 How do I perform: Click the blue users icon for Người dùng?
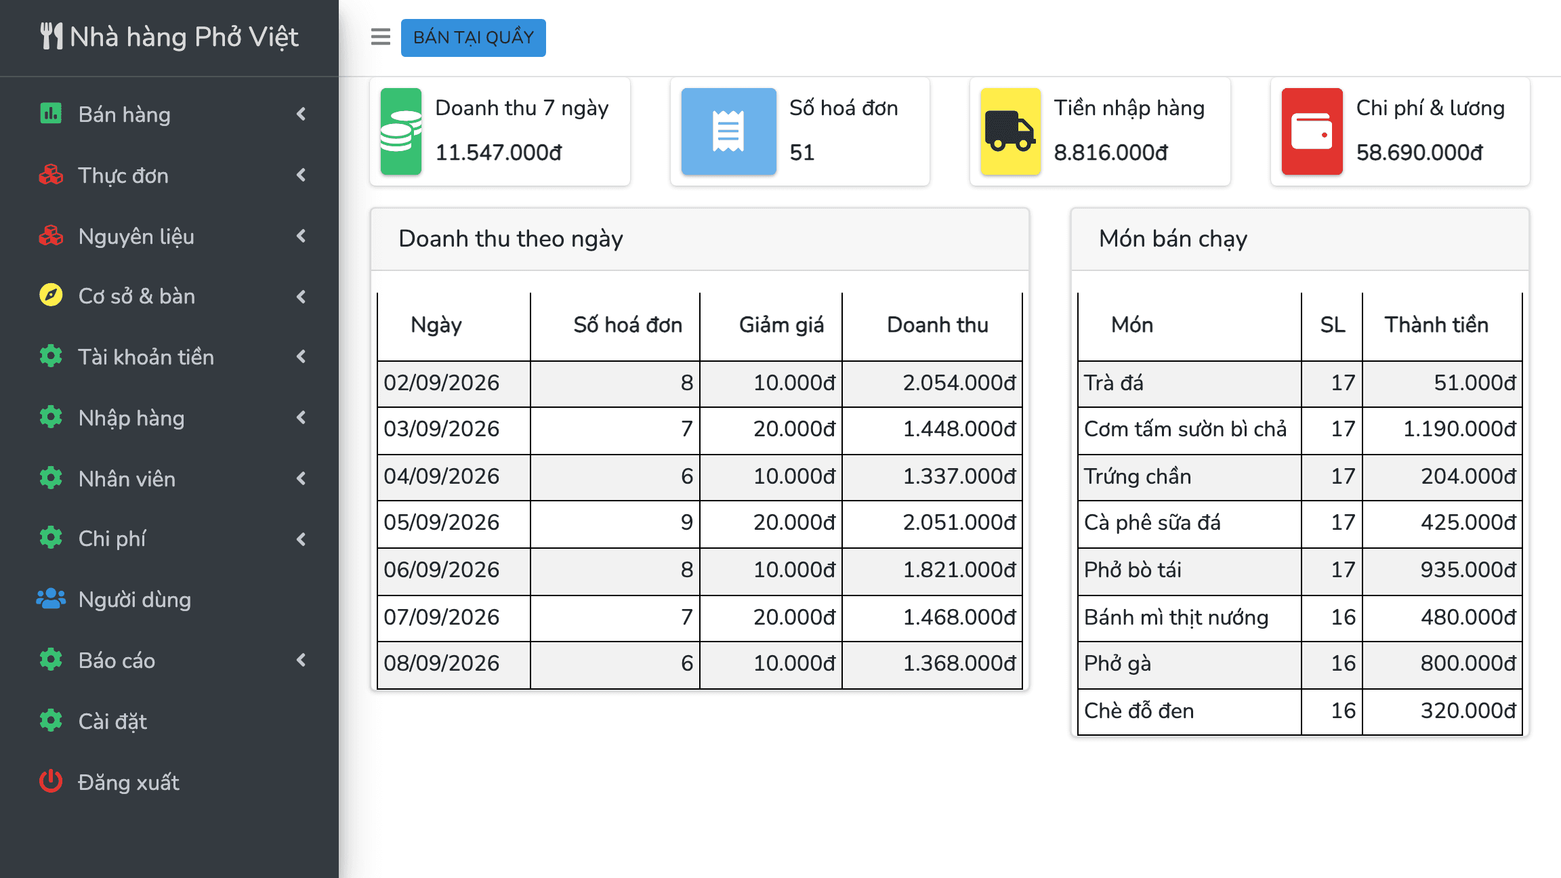pos(51,599)
